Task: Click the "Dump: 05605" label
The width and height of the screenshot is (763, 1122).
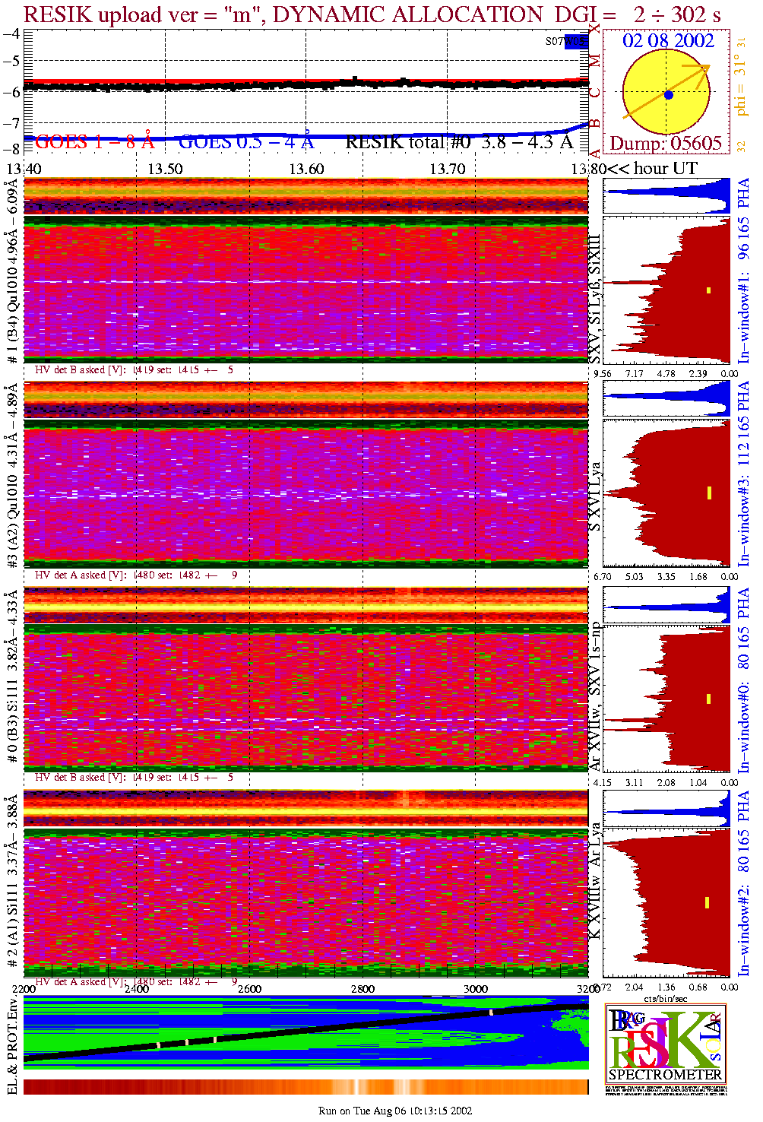Action: pos(666,143)
